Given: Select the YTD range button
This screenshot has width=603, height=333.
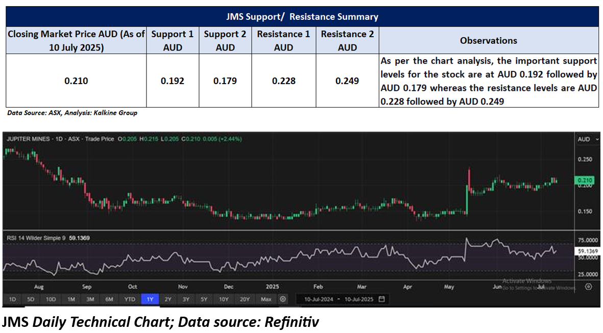Looking at the screenshot, I should click(x=130, y=299).
